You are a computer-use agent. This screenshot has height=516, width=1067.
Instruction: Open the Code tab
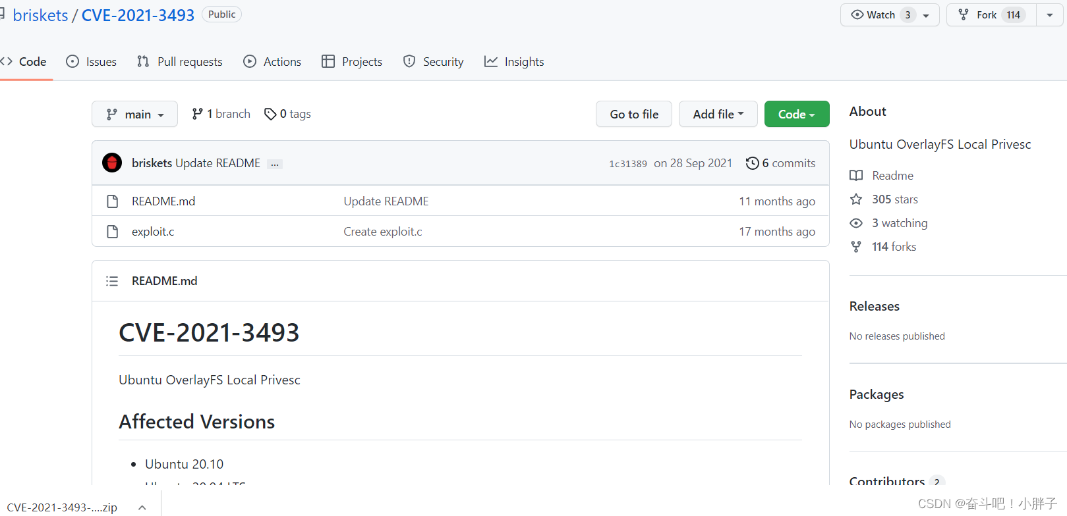25,62
